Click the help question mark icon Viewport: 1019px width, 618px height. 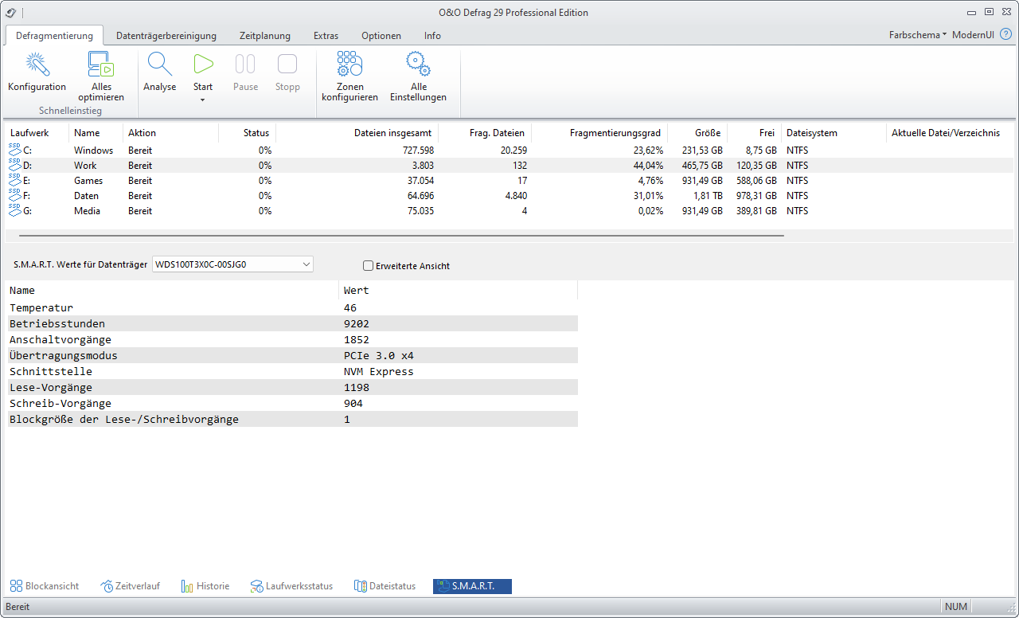(x=1005, y=35)
